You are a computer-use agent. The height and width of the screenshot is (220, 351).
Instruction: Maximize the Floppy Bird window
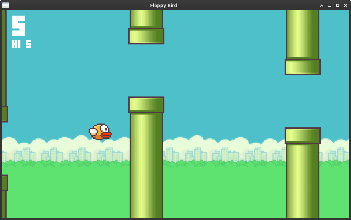tap(337, 5)
